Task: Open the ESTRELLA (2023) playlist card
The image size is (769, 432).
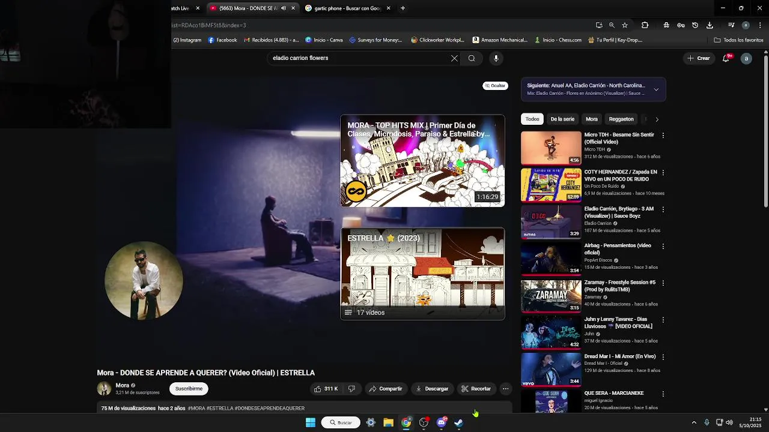Action: tap(422, 274)
